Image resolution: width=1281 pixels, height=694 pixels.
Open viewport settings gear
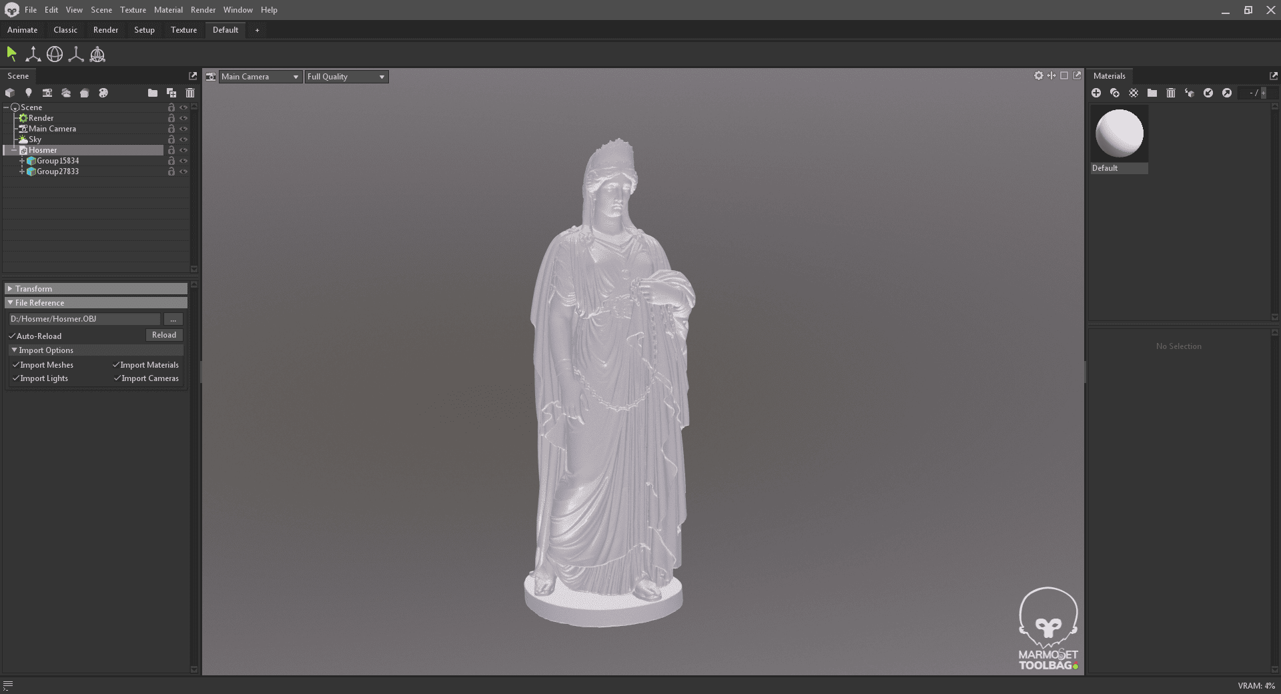point(1039,75)
